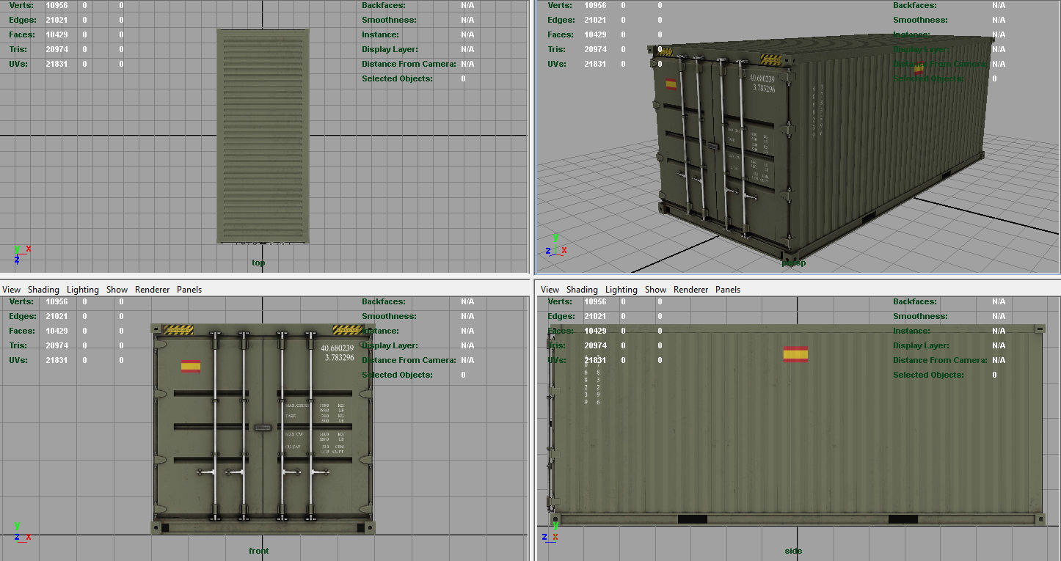Click the 'Edges:' value 21021 in the top view
The height and width of the screenshot is (561, 1061).
tap(56, 20)
